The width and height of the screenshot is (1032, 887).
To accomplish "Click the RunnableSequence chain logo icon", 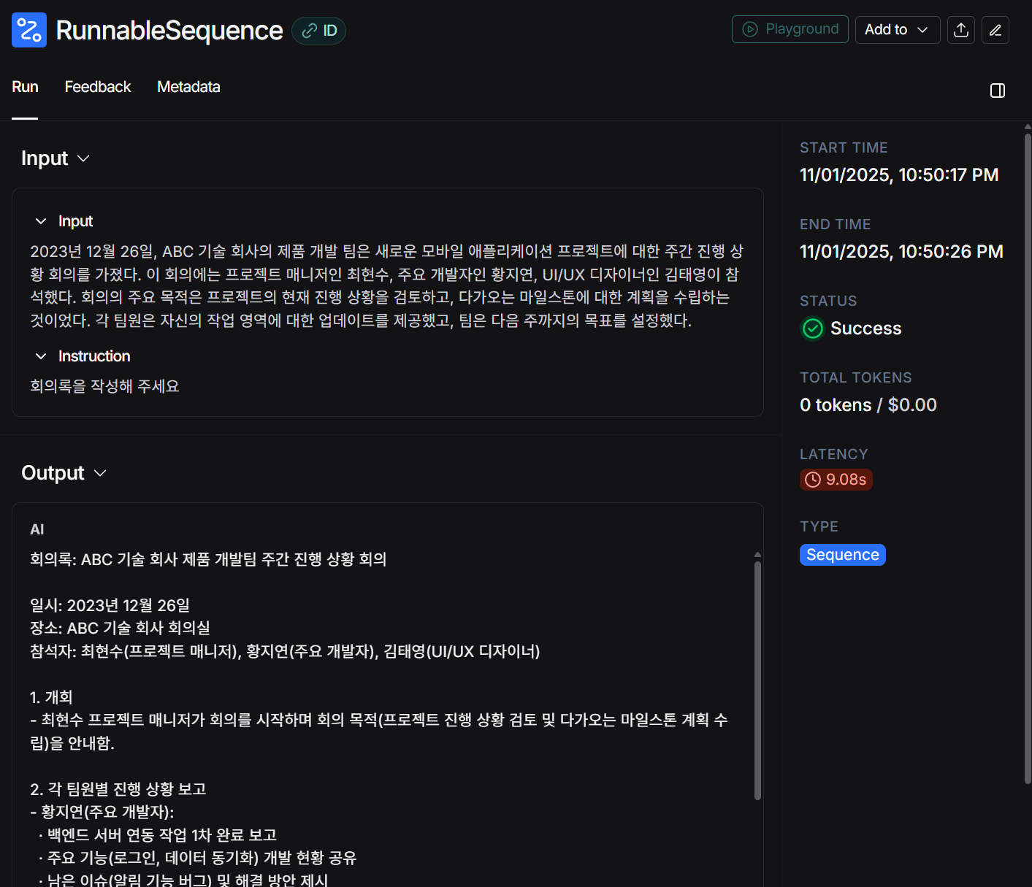I will click(x=29, y=30).
